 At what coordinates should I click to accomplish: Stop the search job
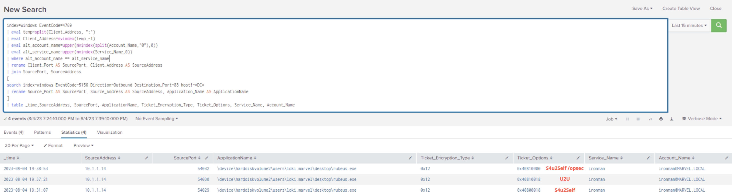tap(638, 119)
